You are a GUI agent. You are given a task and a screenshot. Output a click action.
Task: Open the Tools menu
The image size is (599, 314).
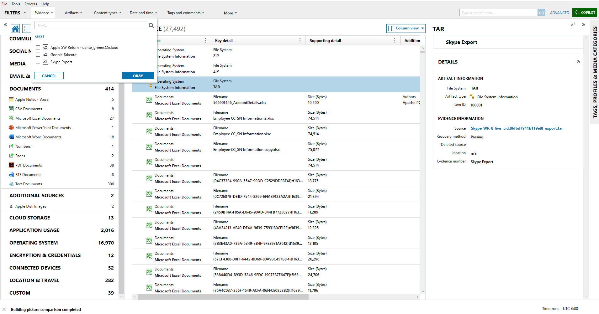click(16, 4)
